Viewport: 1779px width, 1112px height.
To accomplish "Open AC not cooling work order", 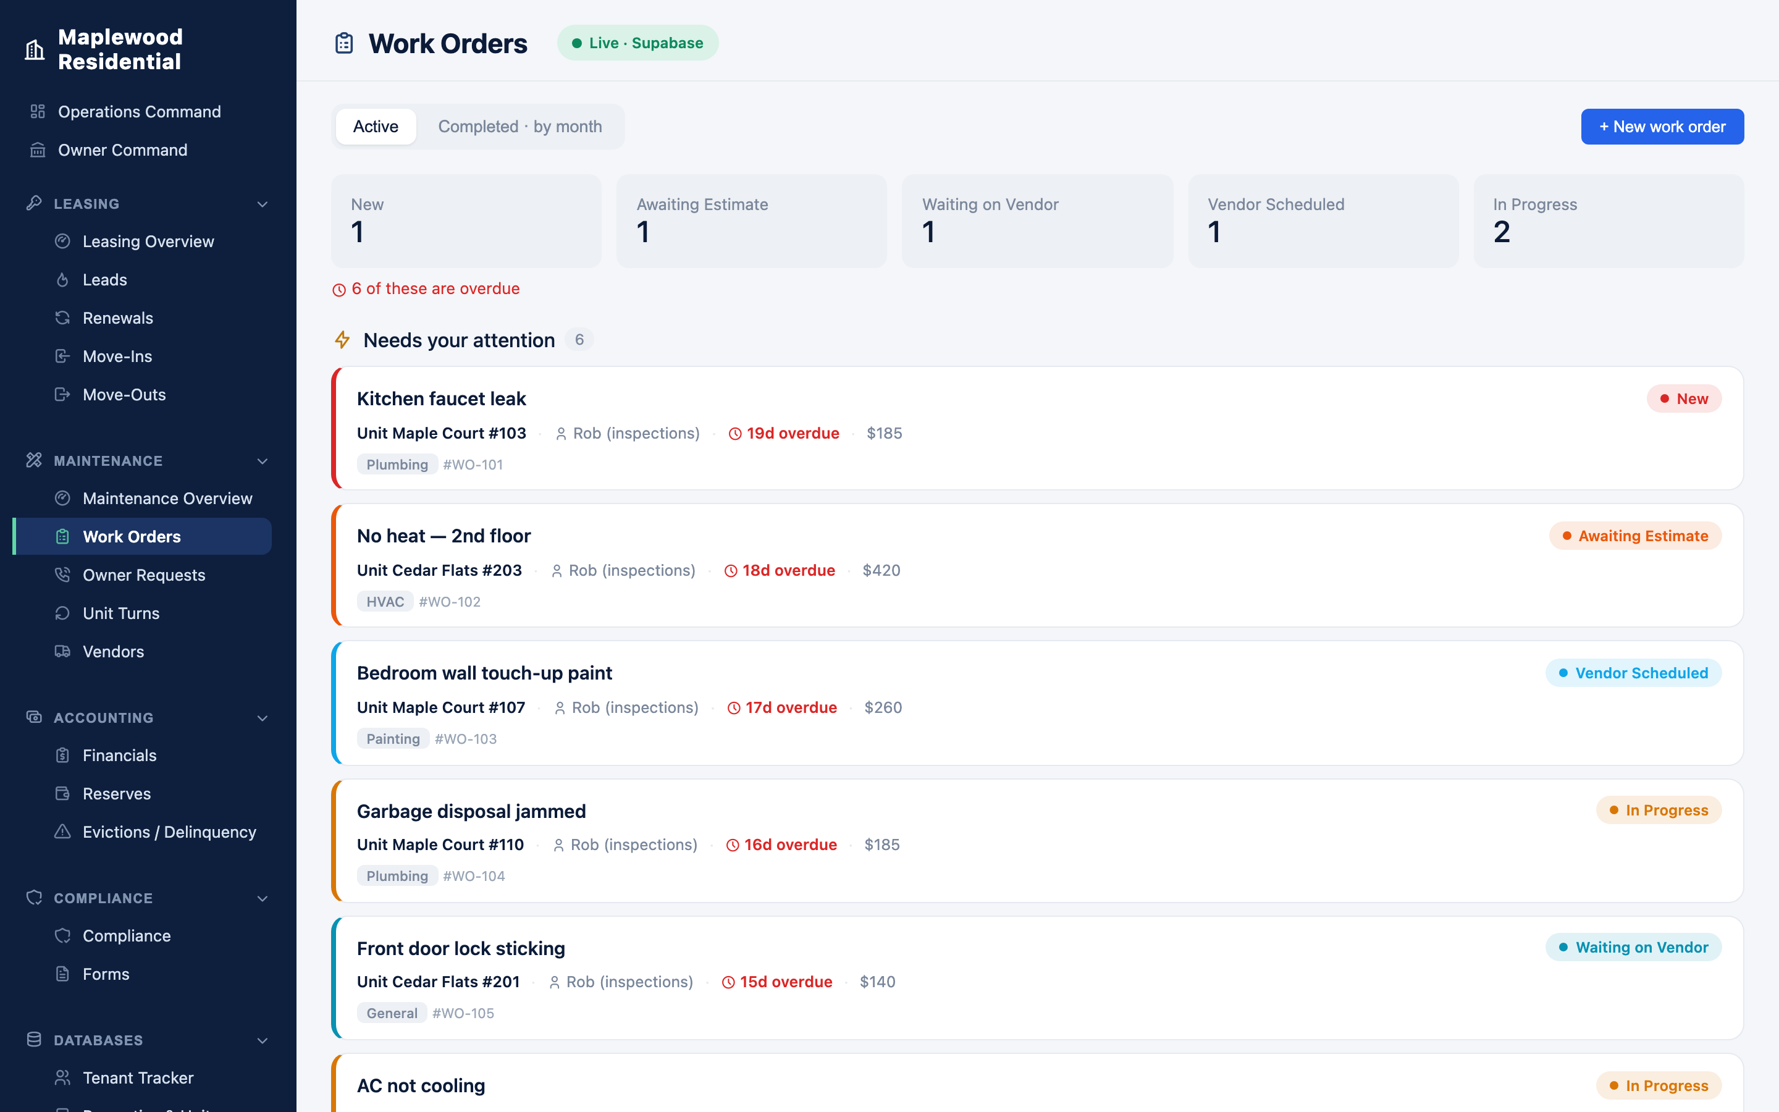I will (x=1037, y=1084).
